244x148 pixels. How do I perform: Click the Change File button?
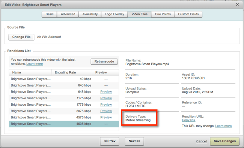21,37
